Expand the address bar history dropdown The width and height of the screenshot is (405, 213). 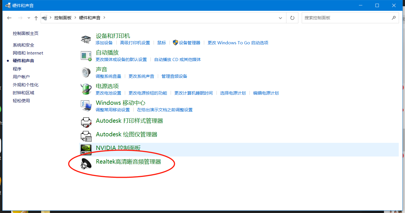(280, 18)
